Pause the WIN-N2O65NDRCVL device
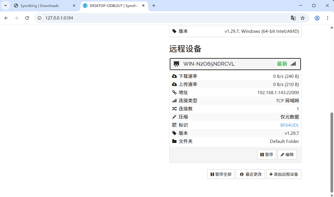 tap(267, 154)
